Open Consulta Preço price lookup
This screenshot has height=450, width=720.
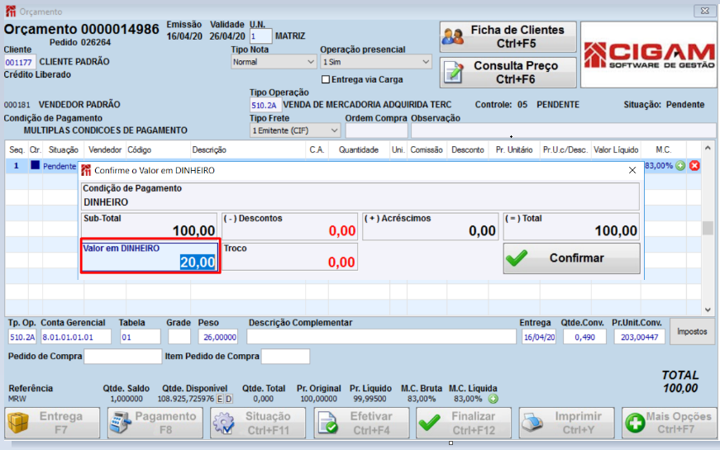(x=508, y=73)
